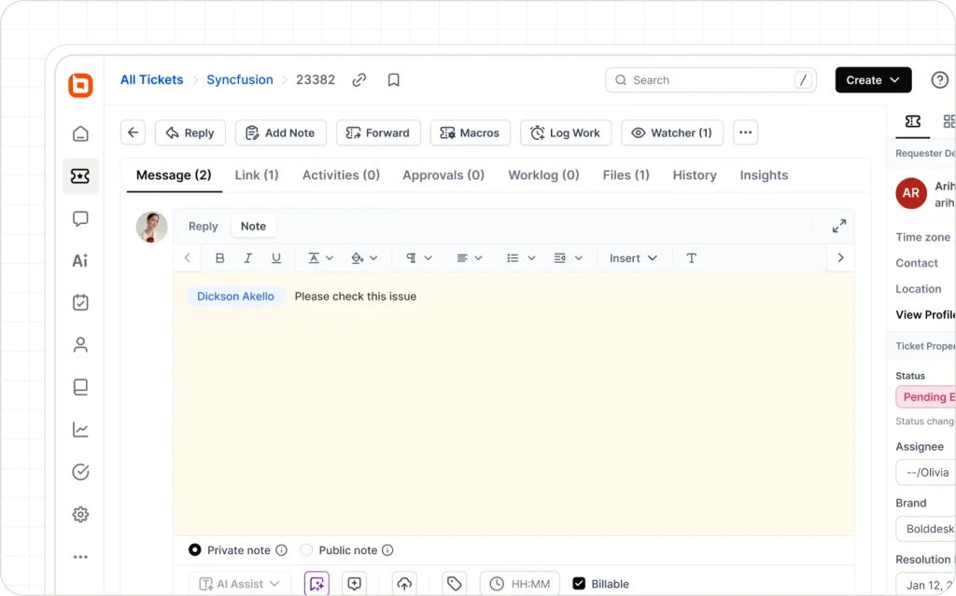Click the clear formatting T icon

pos(692,258)
